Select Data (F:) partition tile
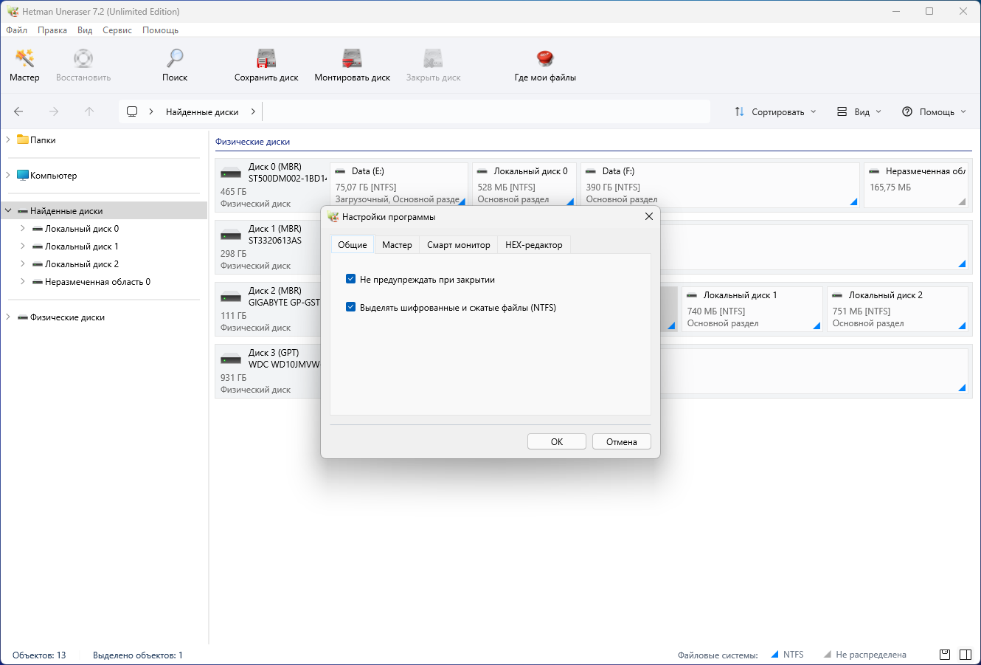The height and width of the screenshot is (665, 981). 719,185
